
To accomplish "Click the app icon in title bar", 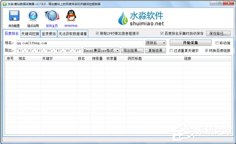I will pyautogui.click(x=5, y=4).
